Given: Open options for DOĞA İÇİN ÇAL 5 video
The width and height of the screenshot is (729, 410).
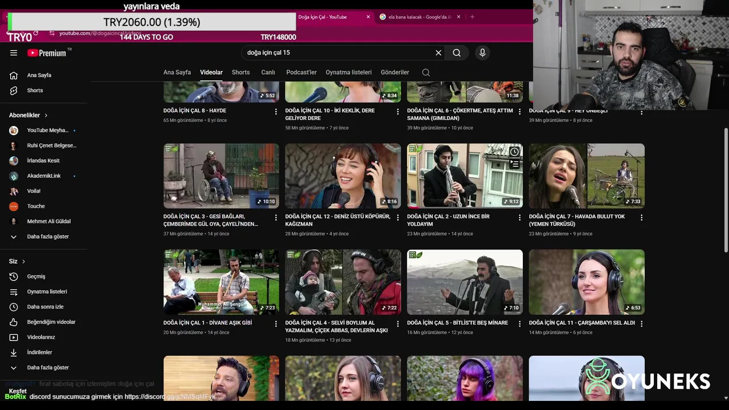Looking at the screenshot, I should [x=520, y=323].
